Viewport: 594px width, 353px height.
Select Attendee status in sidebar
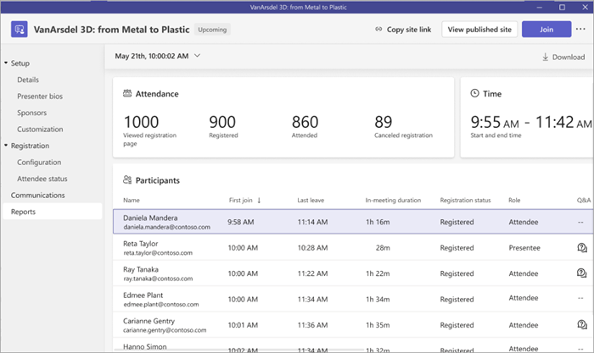click(42, 179)
